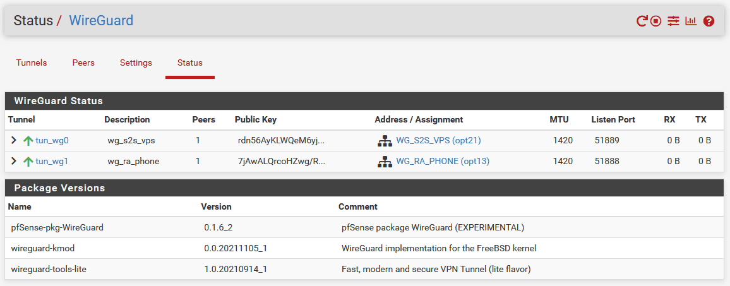Viewport: 730px width, 286px height.
Task: Restart the WireGuard service
Action: 642,21
